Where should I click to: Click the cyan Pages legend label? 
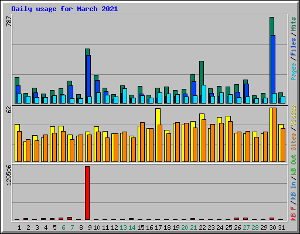tap(294, 71)
